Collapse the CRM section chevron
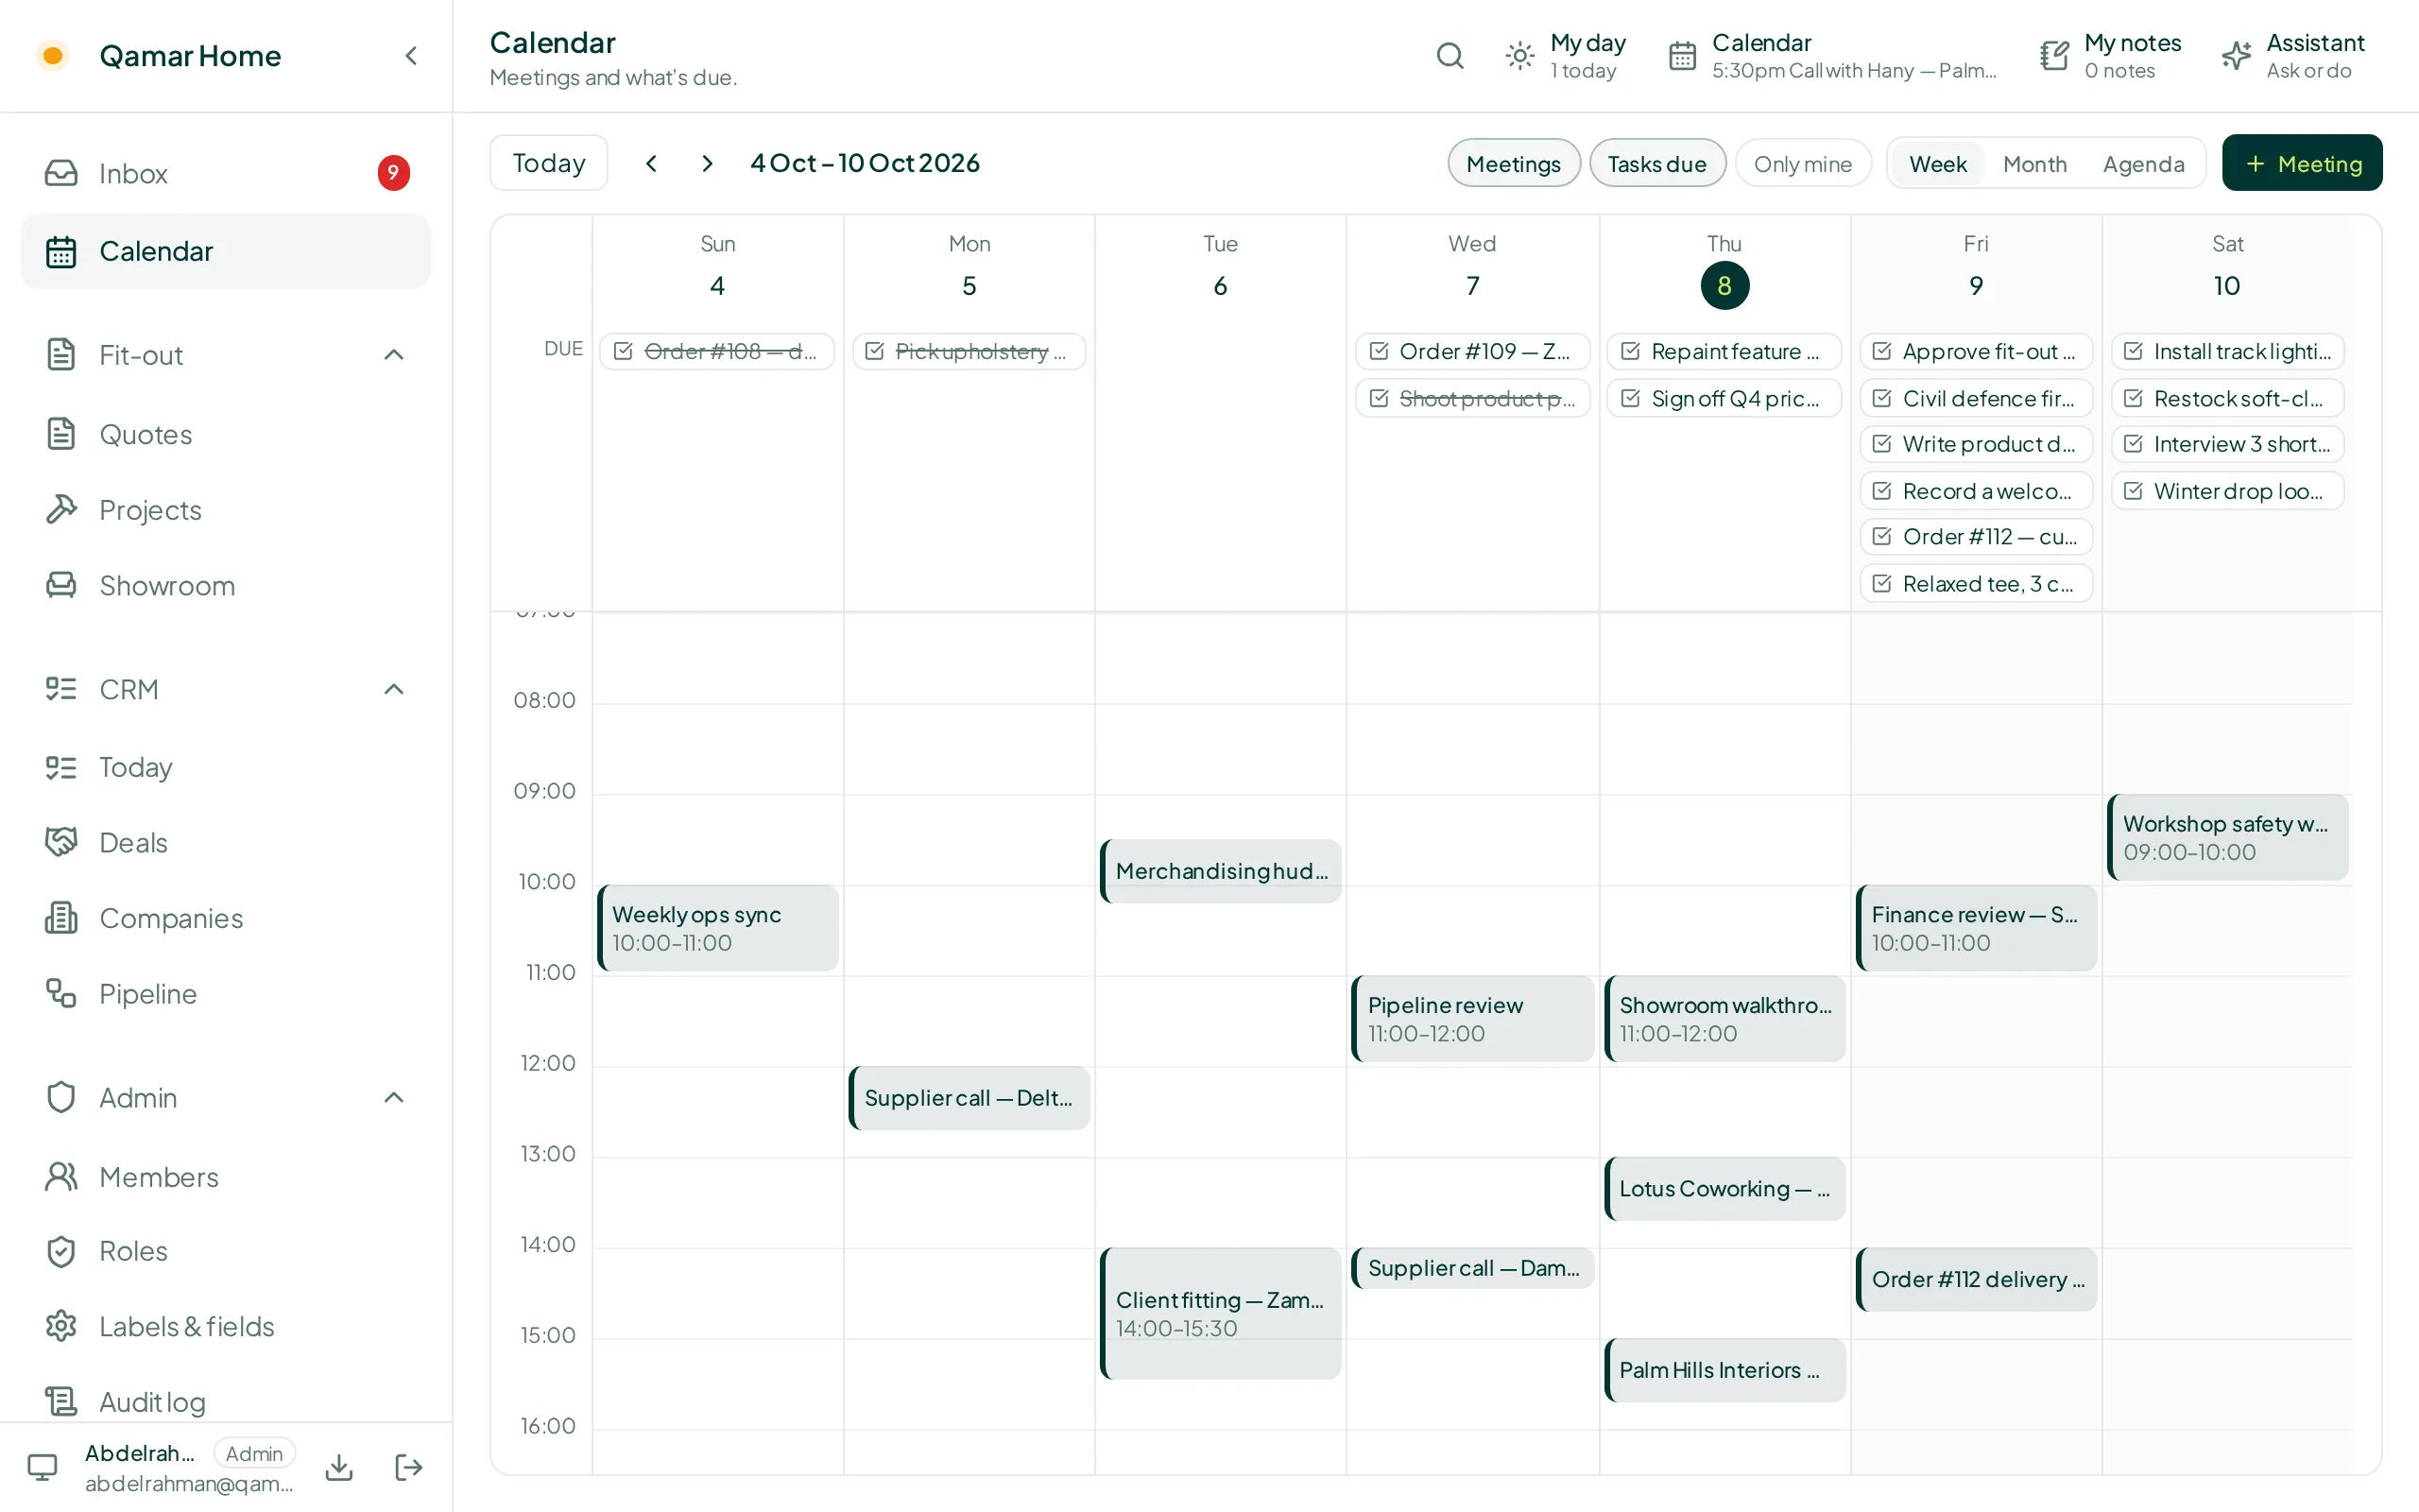This screenshot has width=2419, height=1512. tap(394, 689)
